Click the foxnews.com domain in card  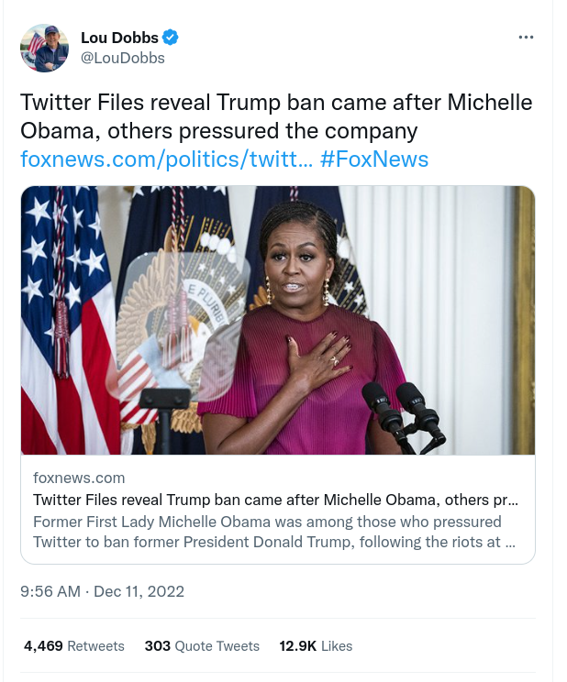tap(79, 478)
